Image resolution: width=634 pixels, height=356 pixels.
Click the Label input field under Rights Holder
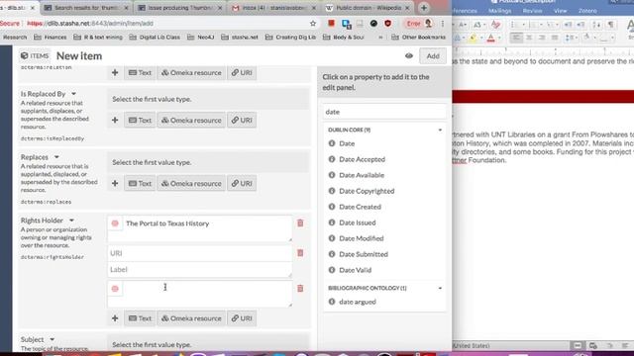(x=199, y=269)
